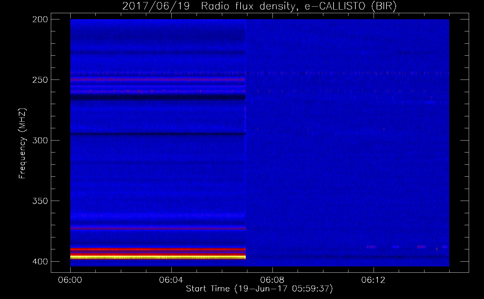Image resolution: width=484 pixels, height=299 pixels.
Task: Click the red emission band near 390 MHz
Action: pyautogui.click(x=158, y=249)
